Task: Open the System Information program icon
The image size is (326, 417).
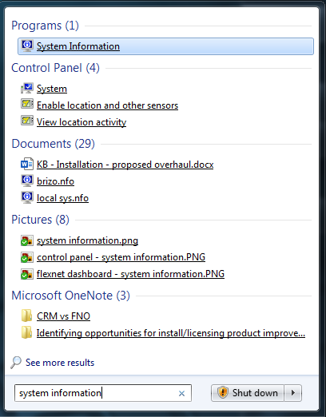Action: (x=27, y=46)
